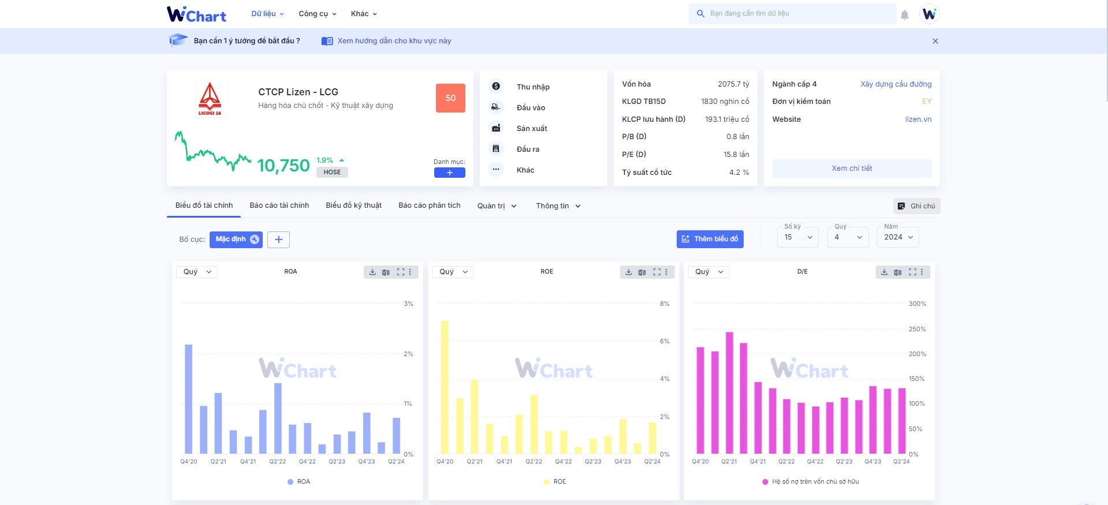Switch to Biểu đồ kỹ thuật tab
The image size is (1108, 505).
coord(353,205)
